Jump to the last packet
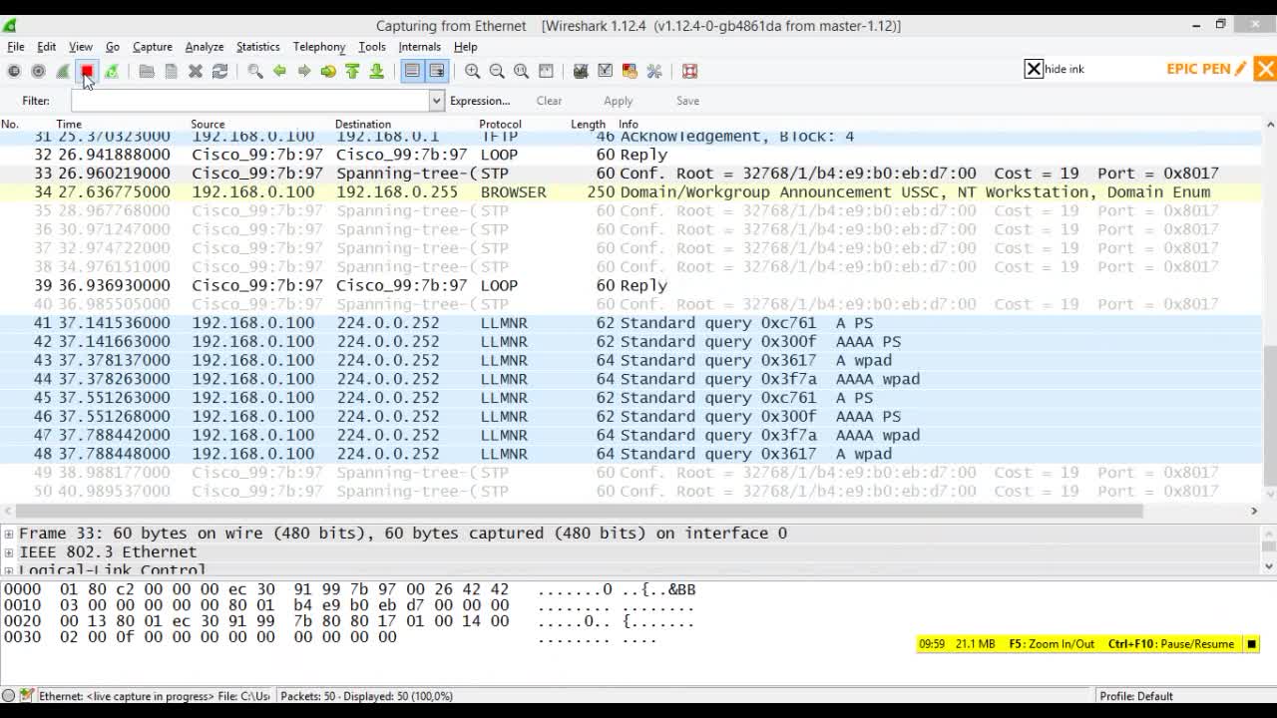The width and height of the screenshot is (1277, 718). pyautogui.click(x=376, y=71)
